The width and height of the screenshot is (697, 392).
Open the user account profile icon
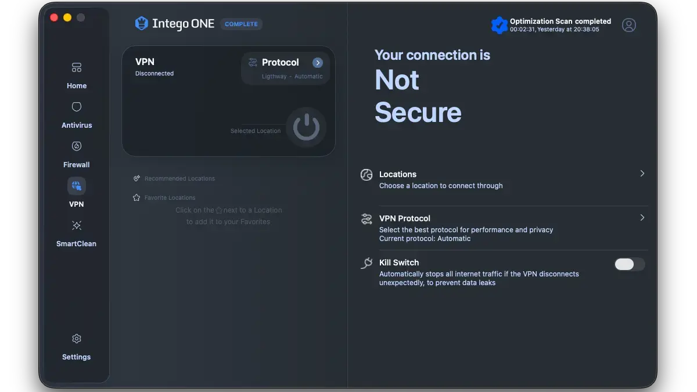pyautogui.click(x=629, y=25)
